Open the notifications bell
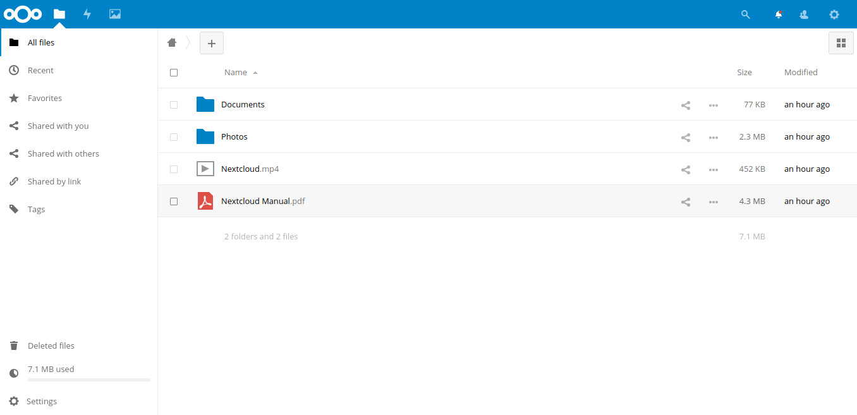This screenshot has width=857, height=415. (778, 15)
